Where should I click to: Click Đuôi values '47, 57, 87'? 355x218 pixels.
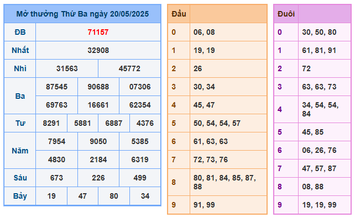319,168
